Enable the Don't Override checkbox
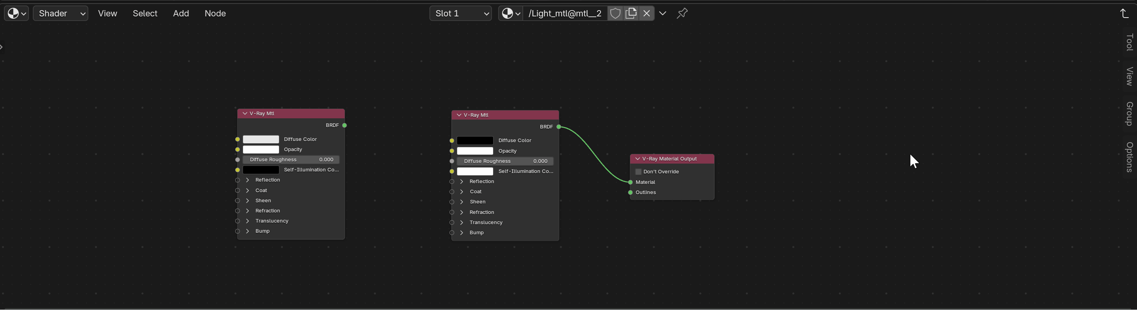The image size is (1137, 310). point(638,171)
